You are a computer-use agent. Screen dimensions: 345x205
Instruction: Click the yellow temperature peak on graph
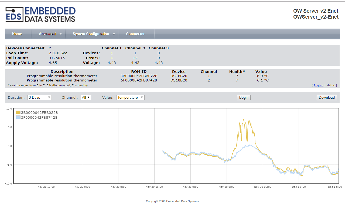(x=244, y=119)
